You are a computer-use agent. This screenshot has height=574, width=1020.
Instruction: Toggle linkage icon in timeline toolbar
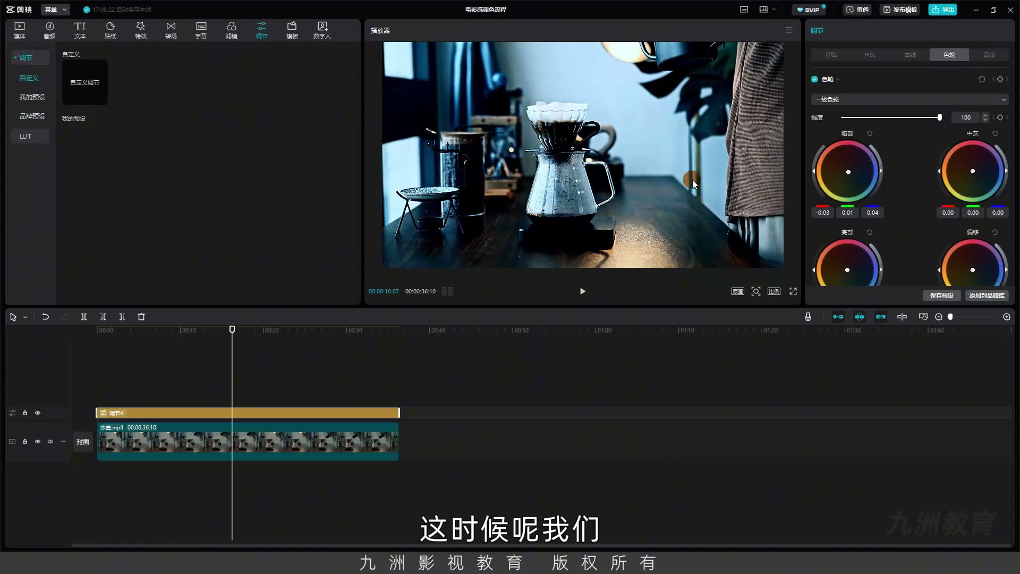point(881,317)
